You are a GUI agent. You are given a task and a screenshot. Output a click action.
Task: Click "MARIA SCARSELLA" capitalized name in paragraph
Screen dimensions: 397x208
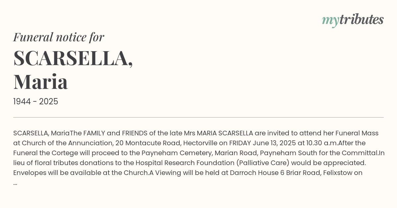tap(225, 133)
